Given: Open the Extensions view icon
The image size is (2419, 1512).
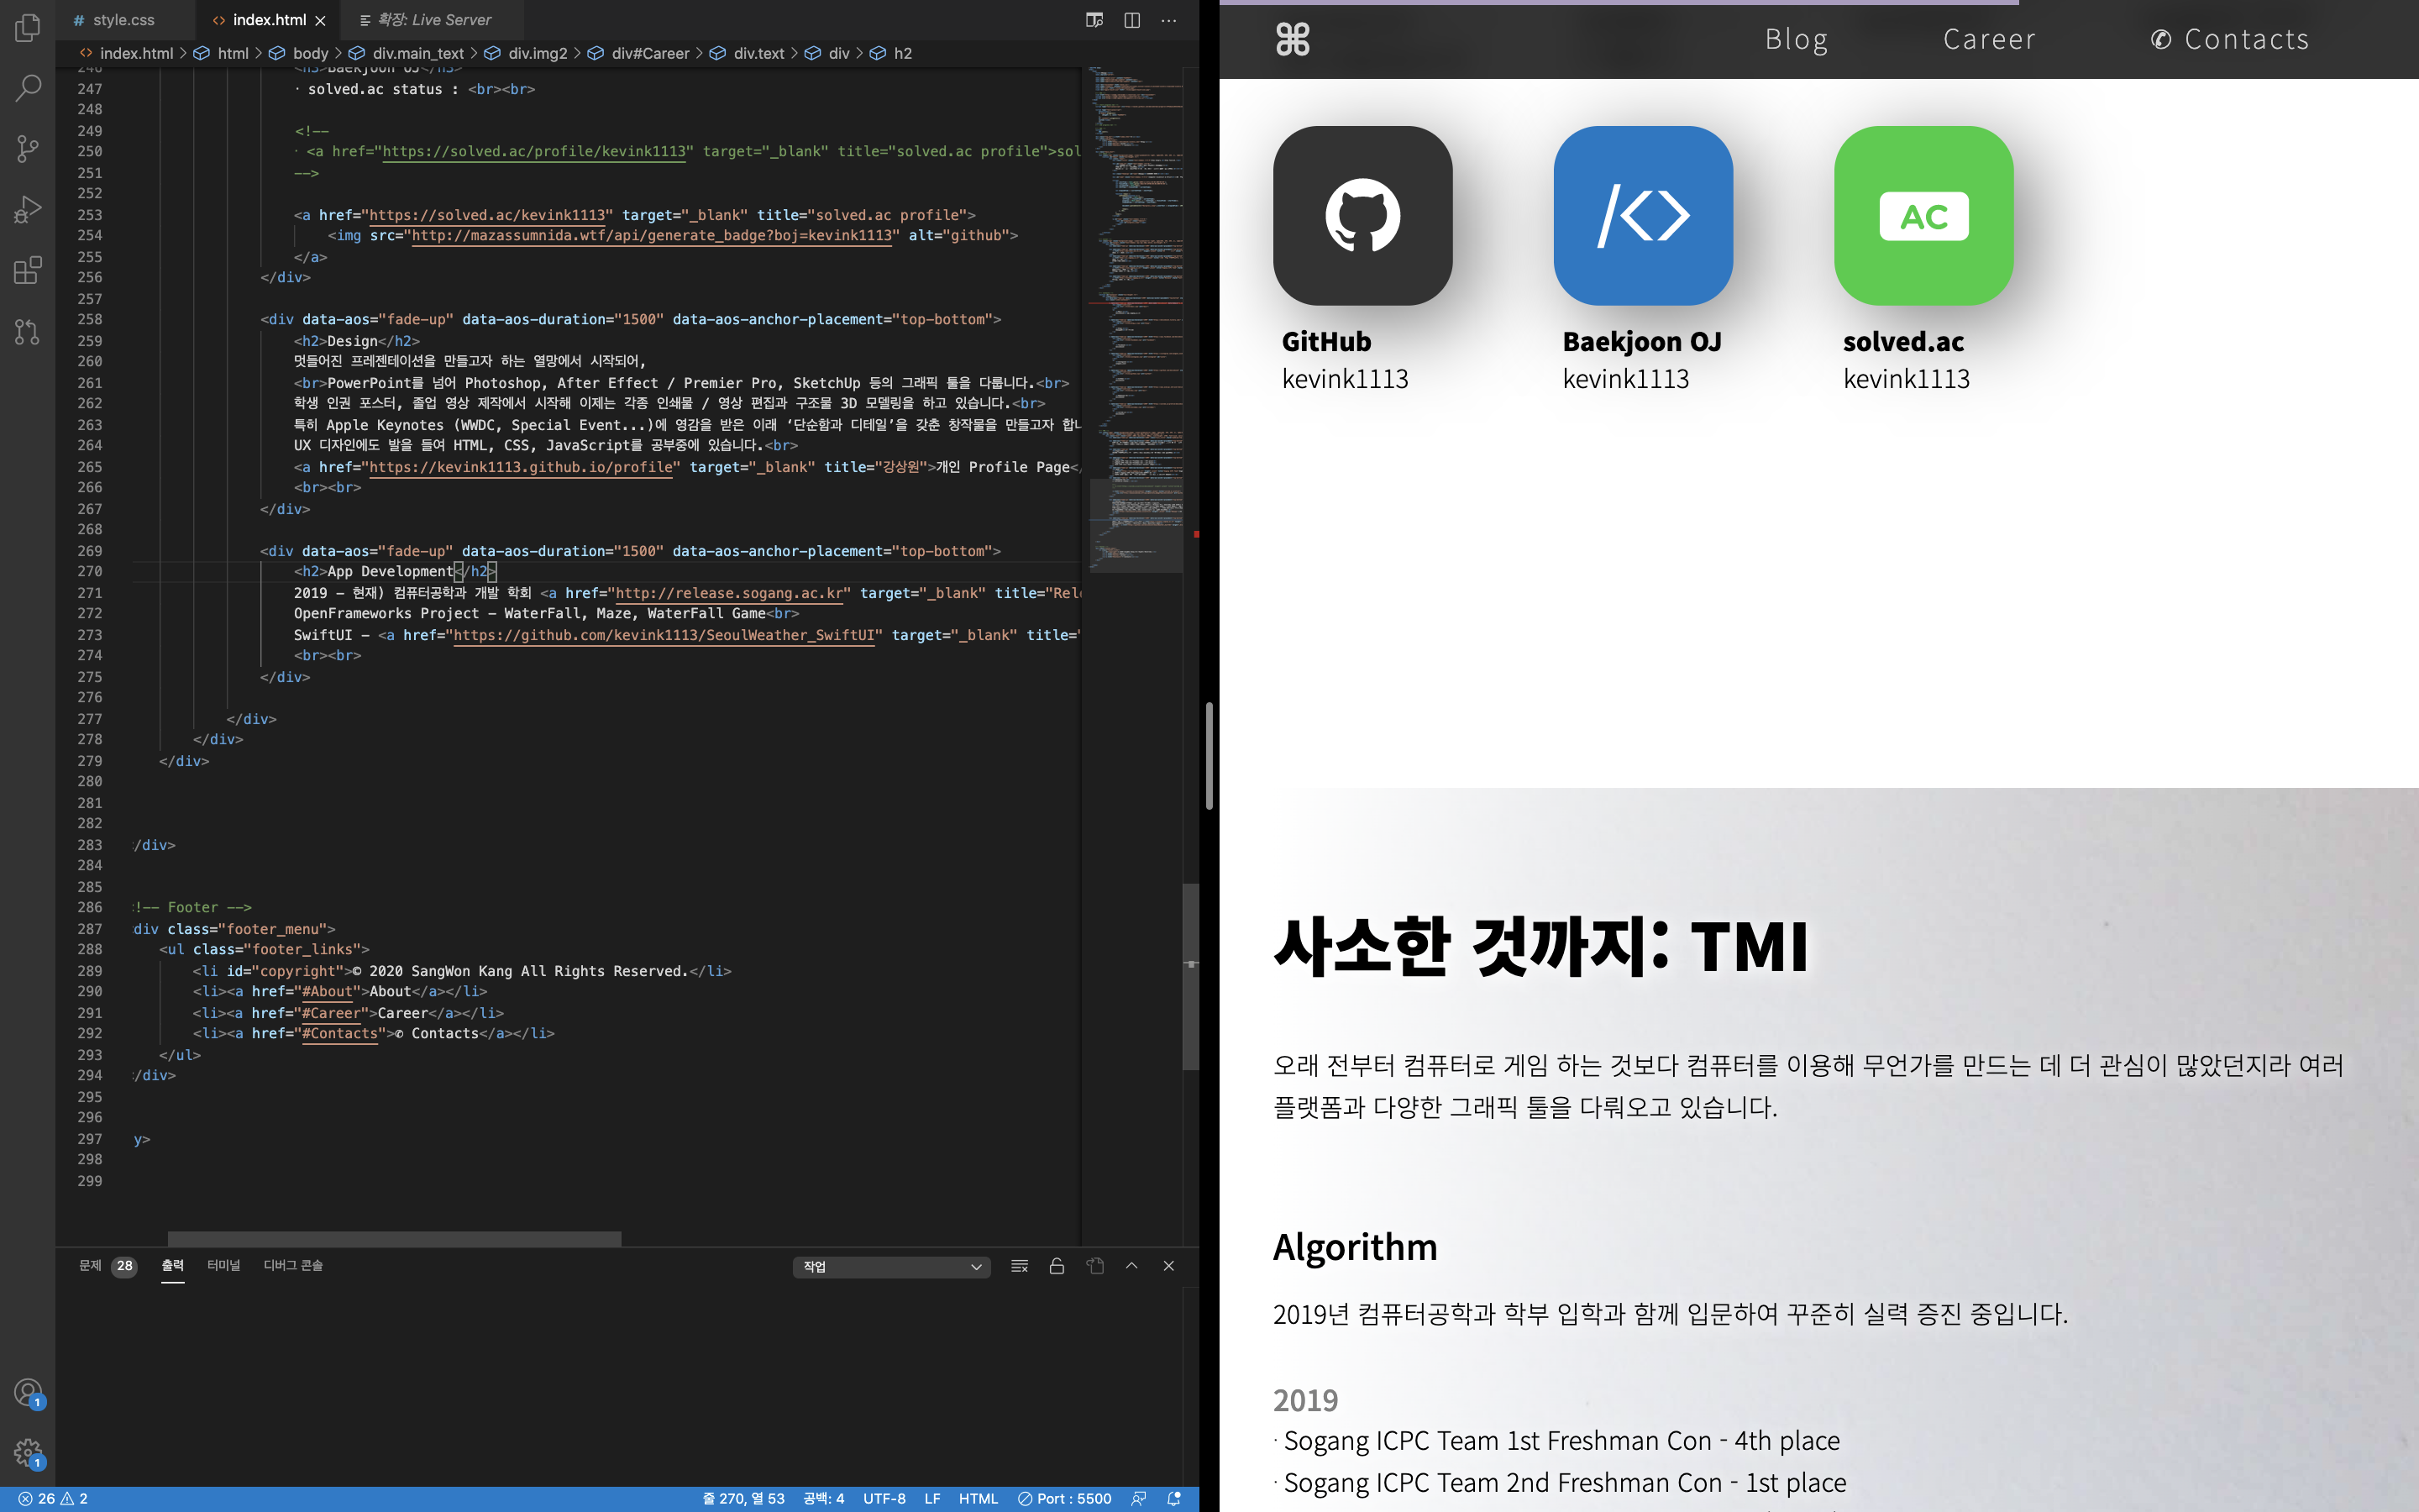Looking at the screenshot, I should click(x=28, y=270).
